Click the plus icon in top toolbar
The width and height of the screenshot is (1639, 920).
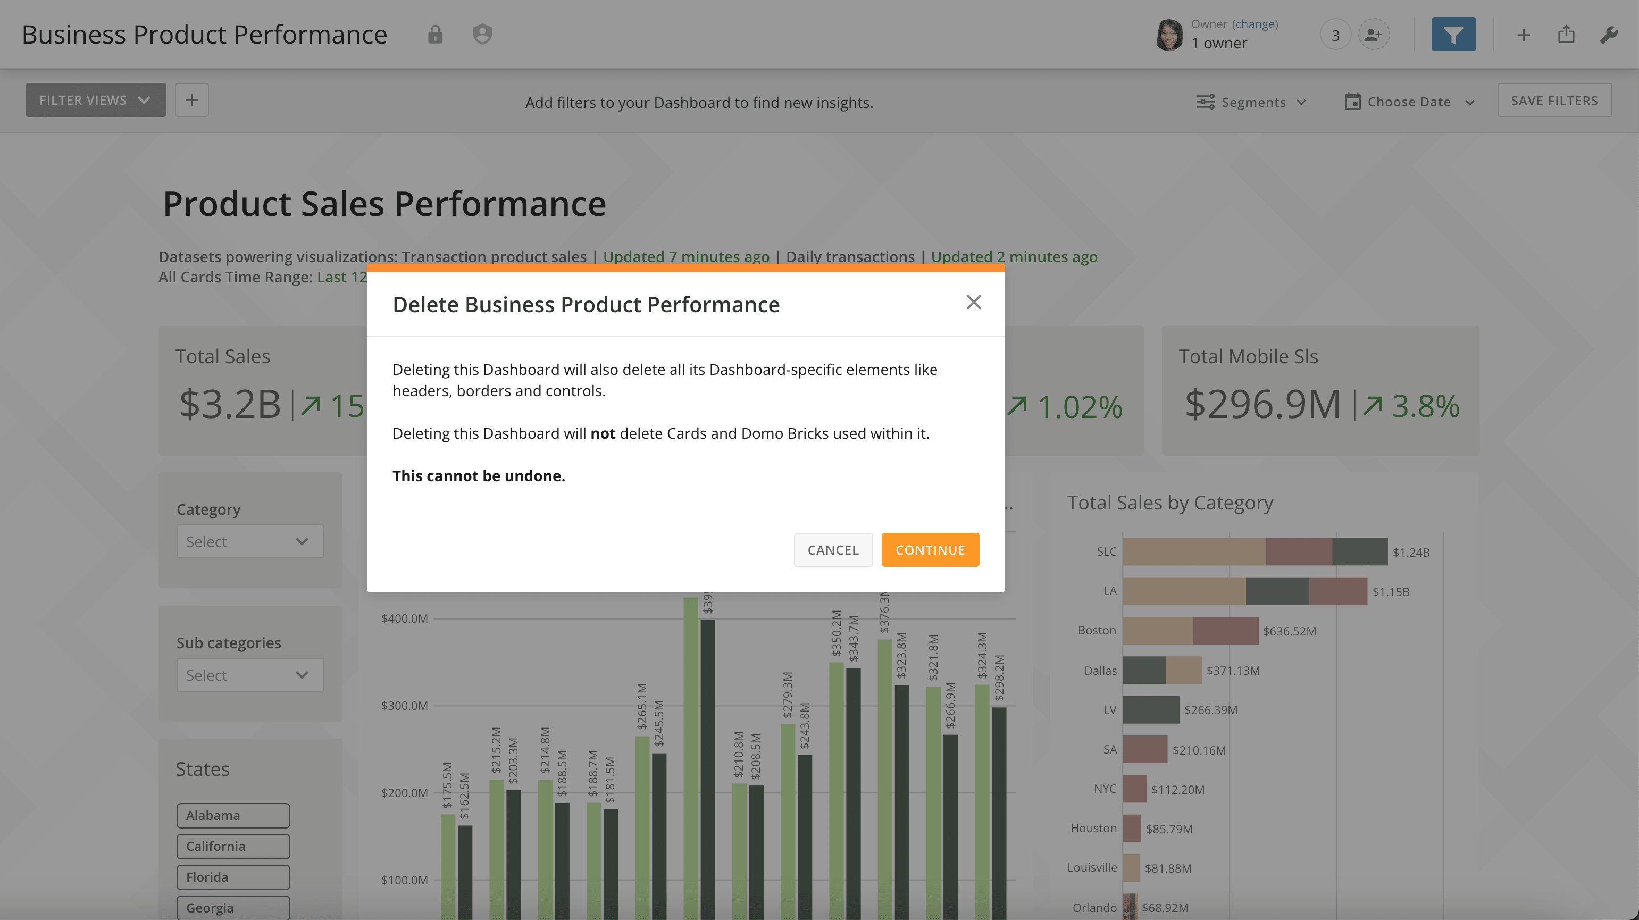(x=1523, y=35)
